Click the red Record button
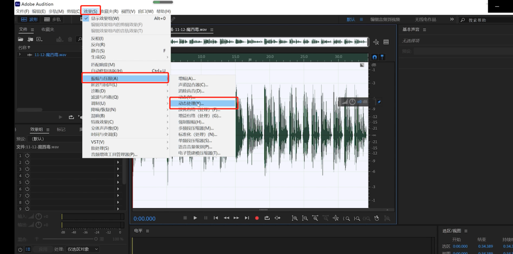 coord(257,218)
